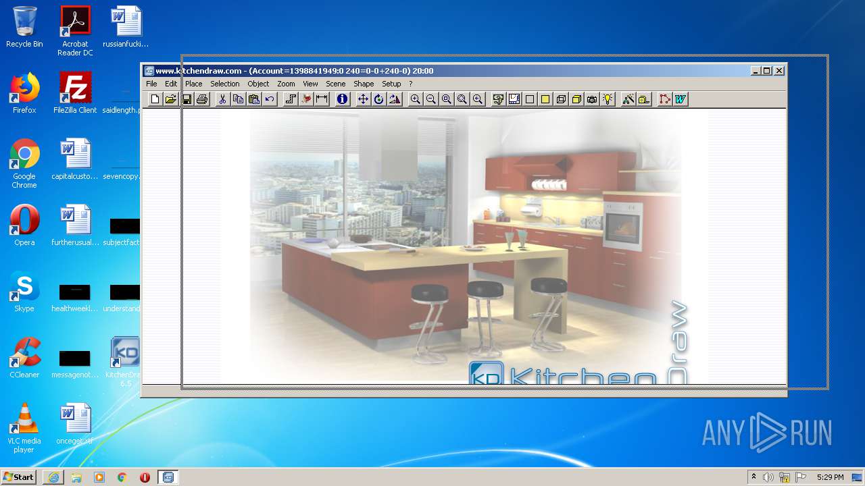Click the camera photo-realistic icon
The width and height of the screenshot is (865, 486).
(x=592, y=99)
